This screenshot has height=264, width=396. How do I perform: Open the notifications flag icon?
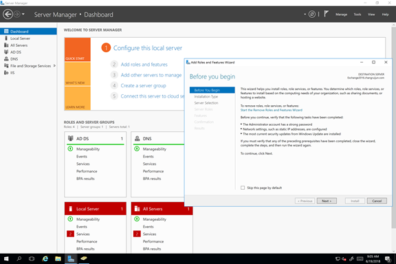click(326, 14)
